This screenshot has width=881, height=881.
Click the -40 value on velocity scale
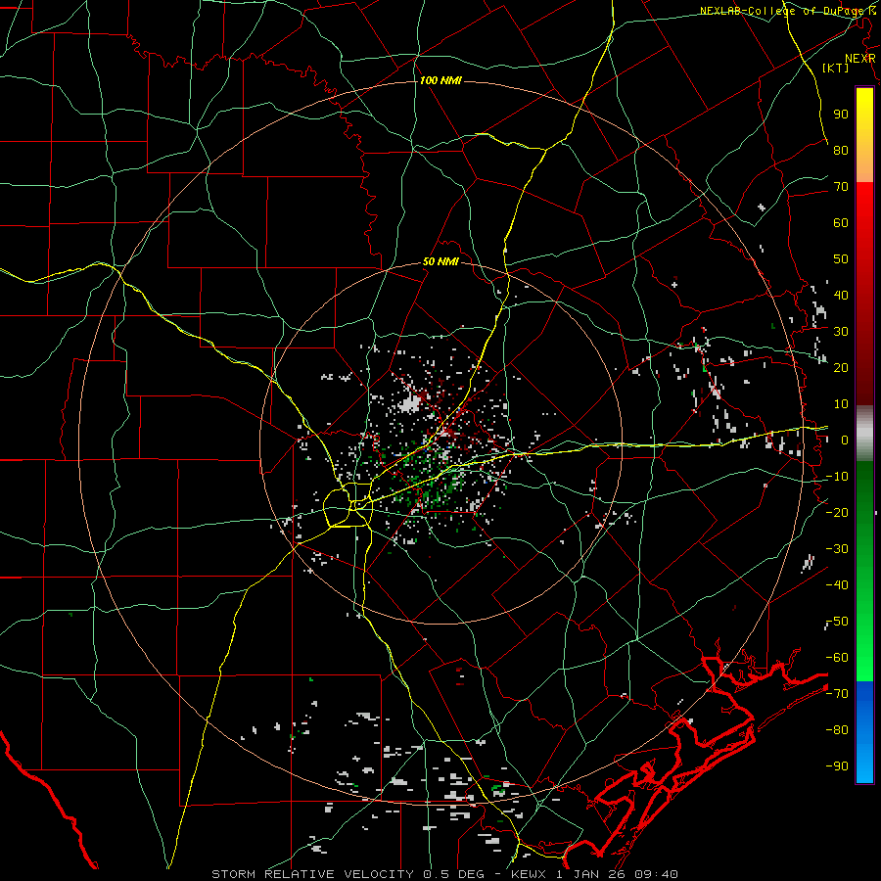tap(837, 585)
